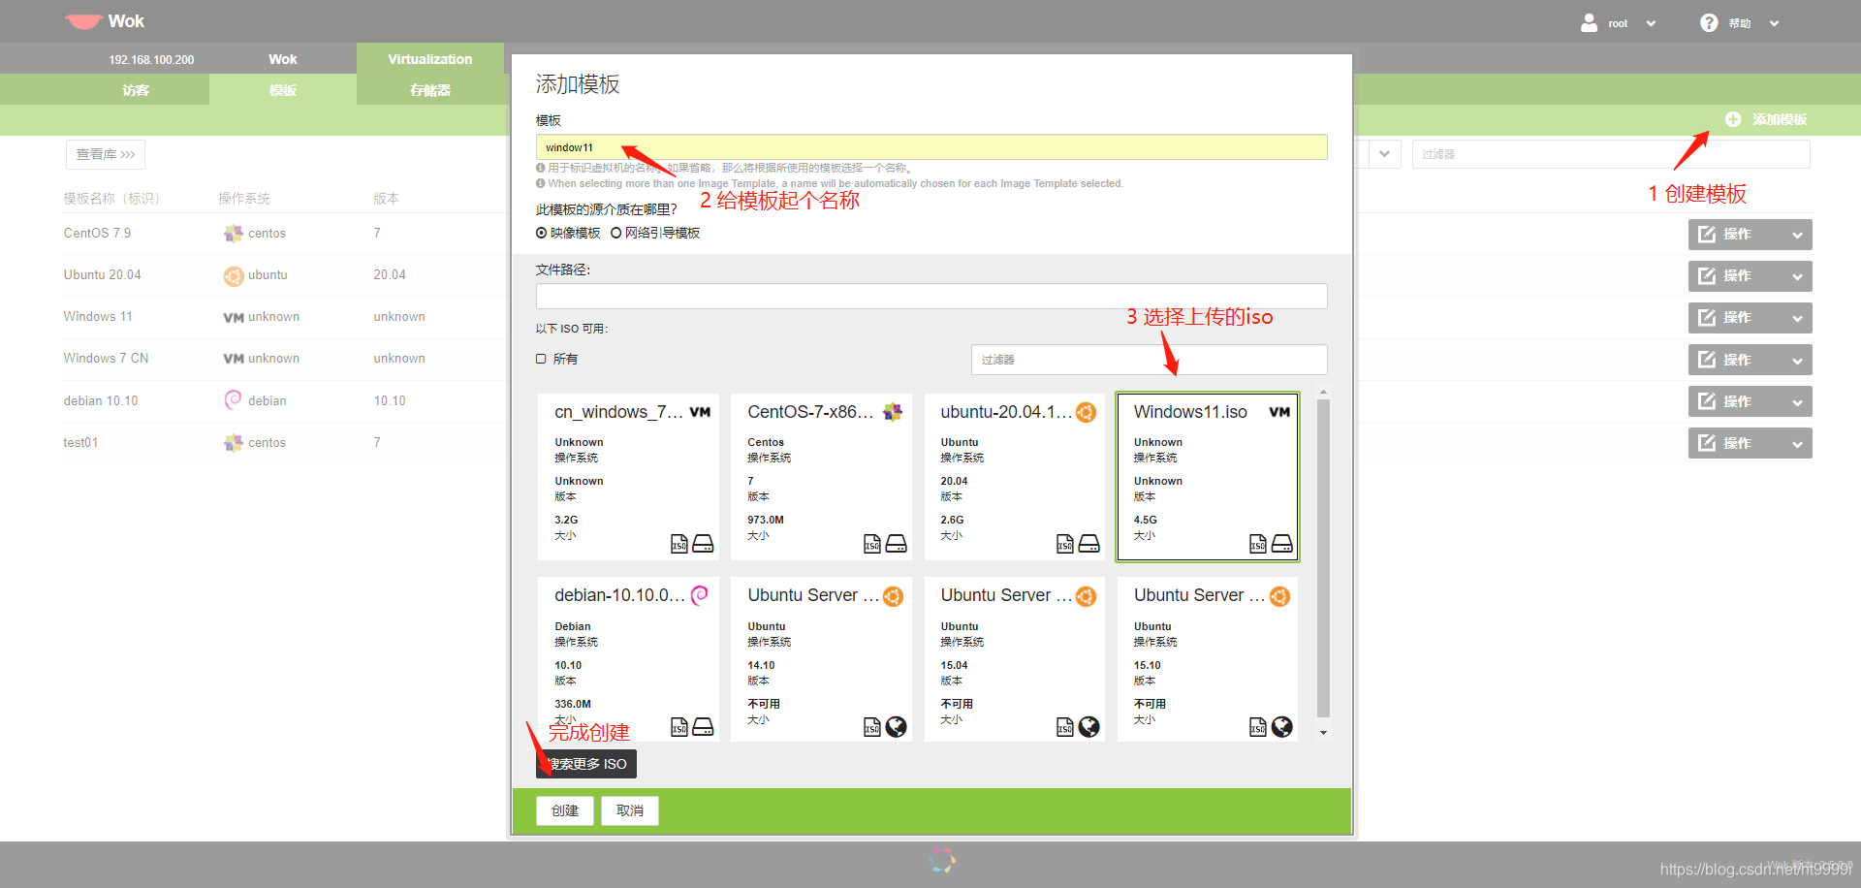Viewport: 1861px width, 888px height.
Task: Click the ISO file icon on debian-10.10.0 card
Action: (679, 727)
